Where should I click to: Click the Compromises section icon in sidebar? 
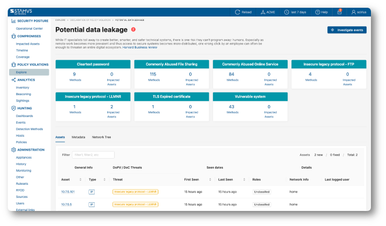(x=13, y=36)
